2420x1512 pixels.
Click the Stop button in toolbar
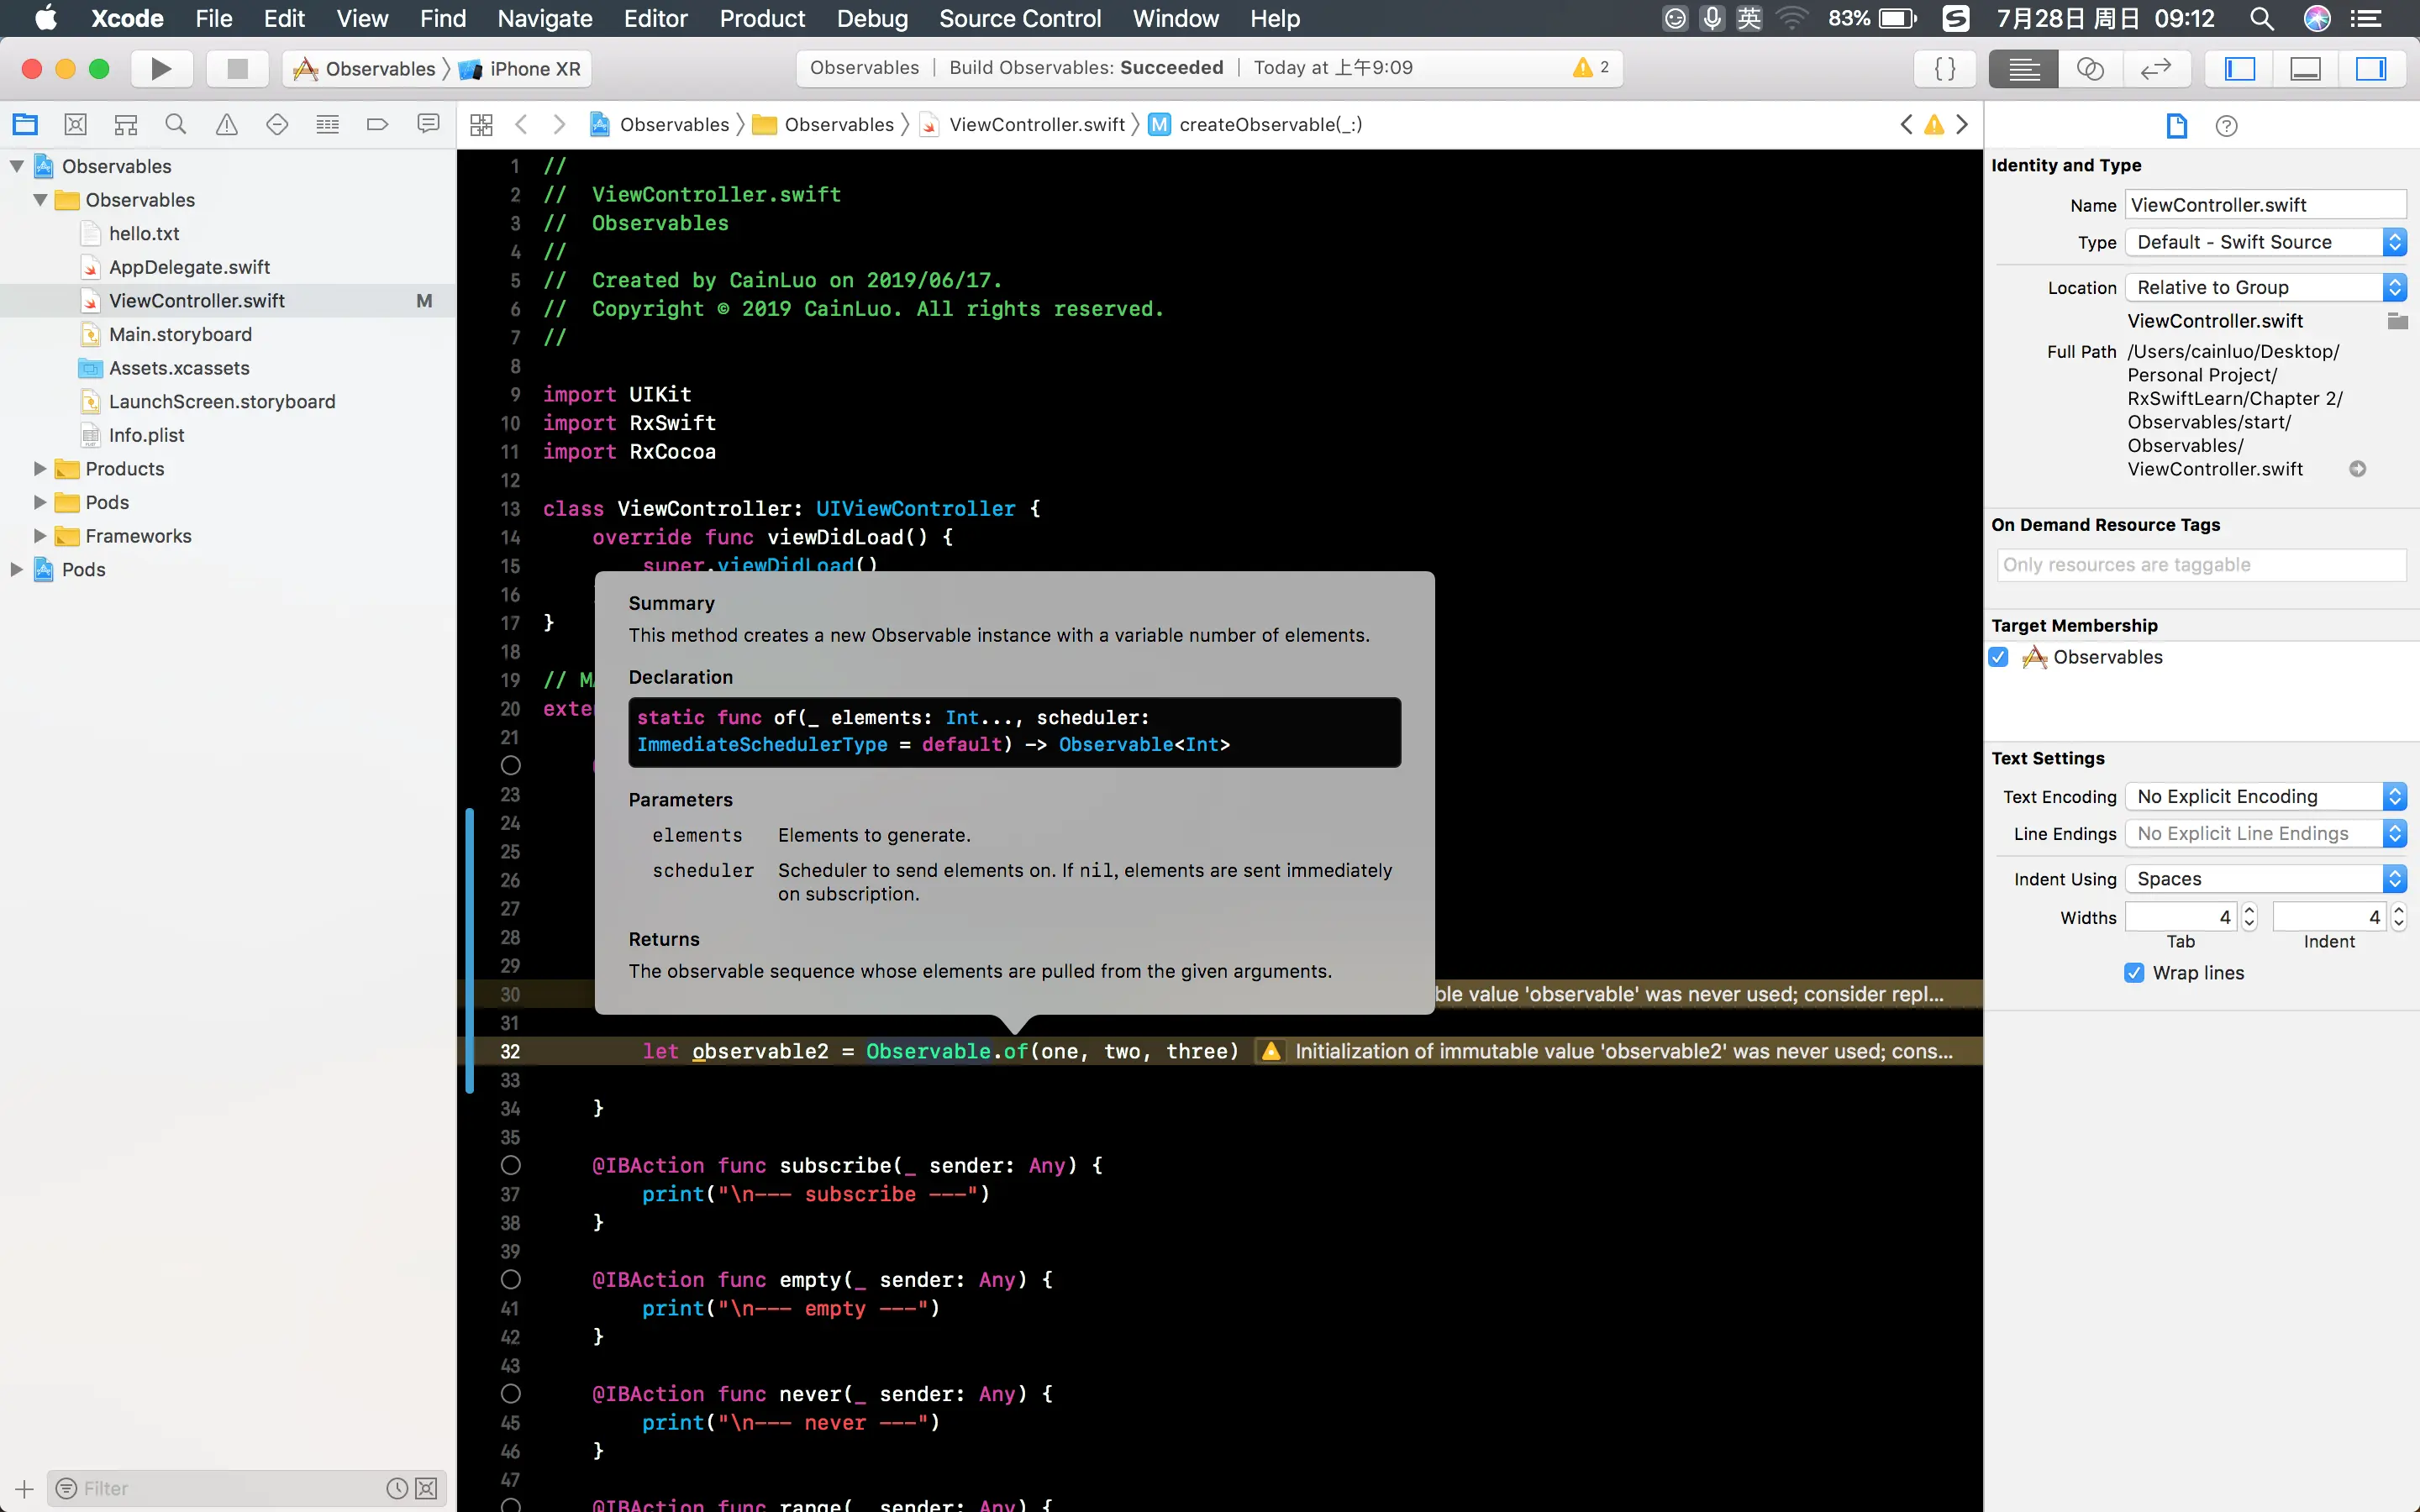tap(237, 68)
